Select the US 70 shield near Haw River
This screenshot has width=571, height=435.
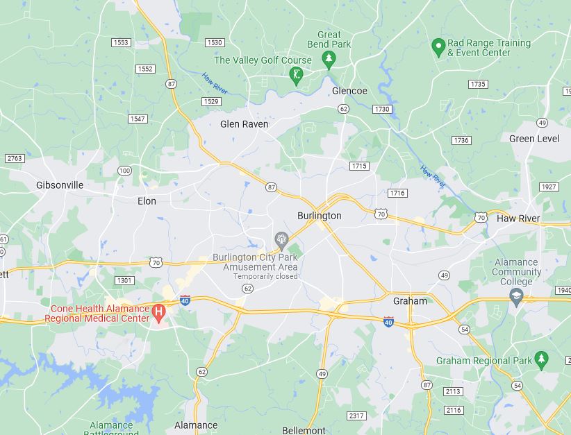[x=481, y=218]
